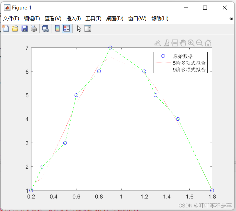
Task: Open an existing figure
Action: (x=15, y=28)
